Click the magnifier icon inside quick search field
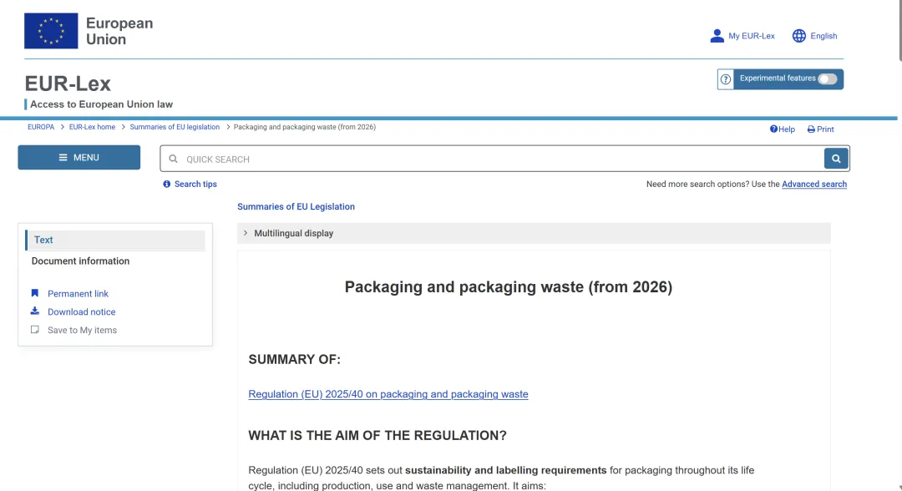 pyautogui.click(x=173, y=159)
